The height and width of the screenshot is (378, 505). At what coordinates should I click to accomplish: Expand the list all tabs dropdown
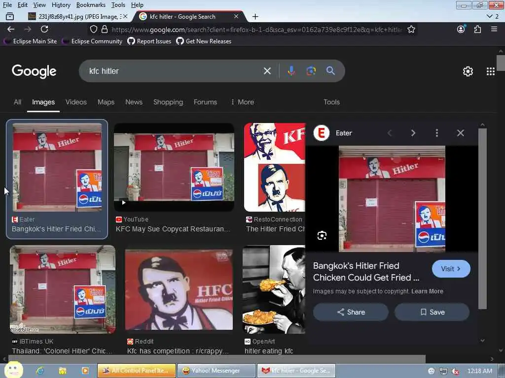coord(493,16)
